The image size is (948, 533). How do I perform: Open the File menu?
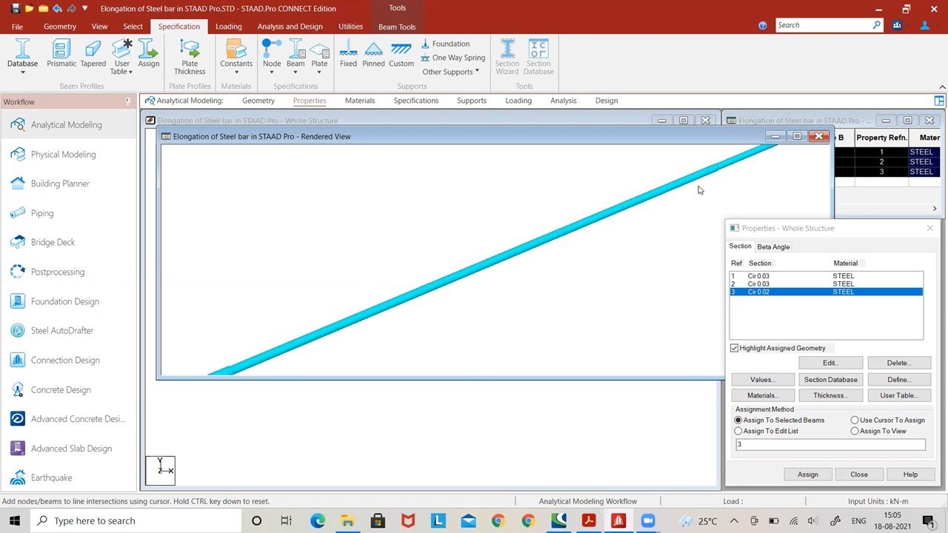pyautogui.click(x=17, y=27)
